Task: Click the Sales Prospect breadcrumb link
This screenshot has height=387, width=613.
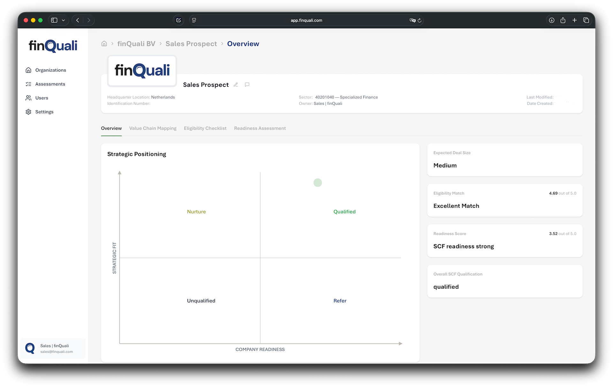Action: 191,43
